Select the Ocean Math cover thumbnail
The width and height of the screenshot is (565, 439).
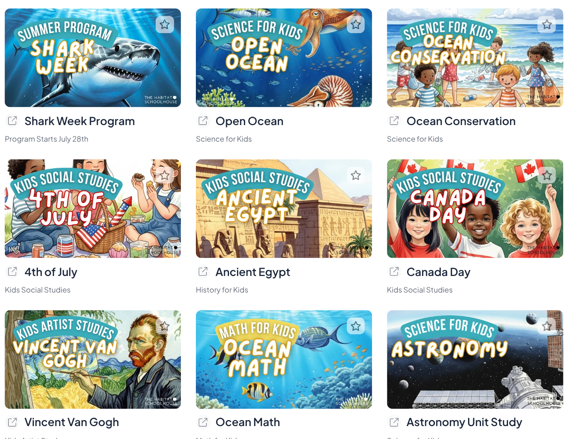284,360
